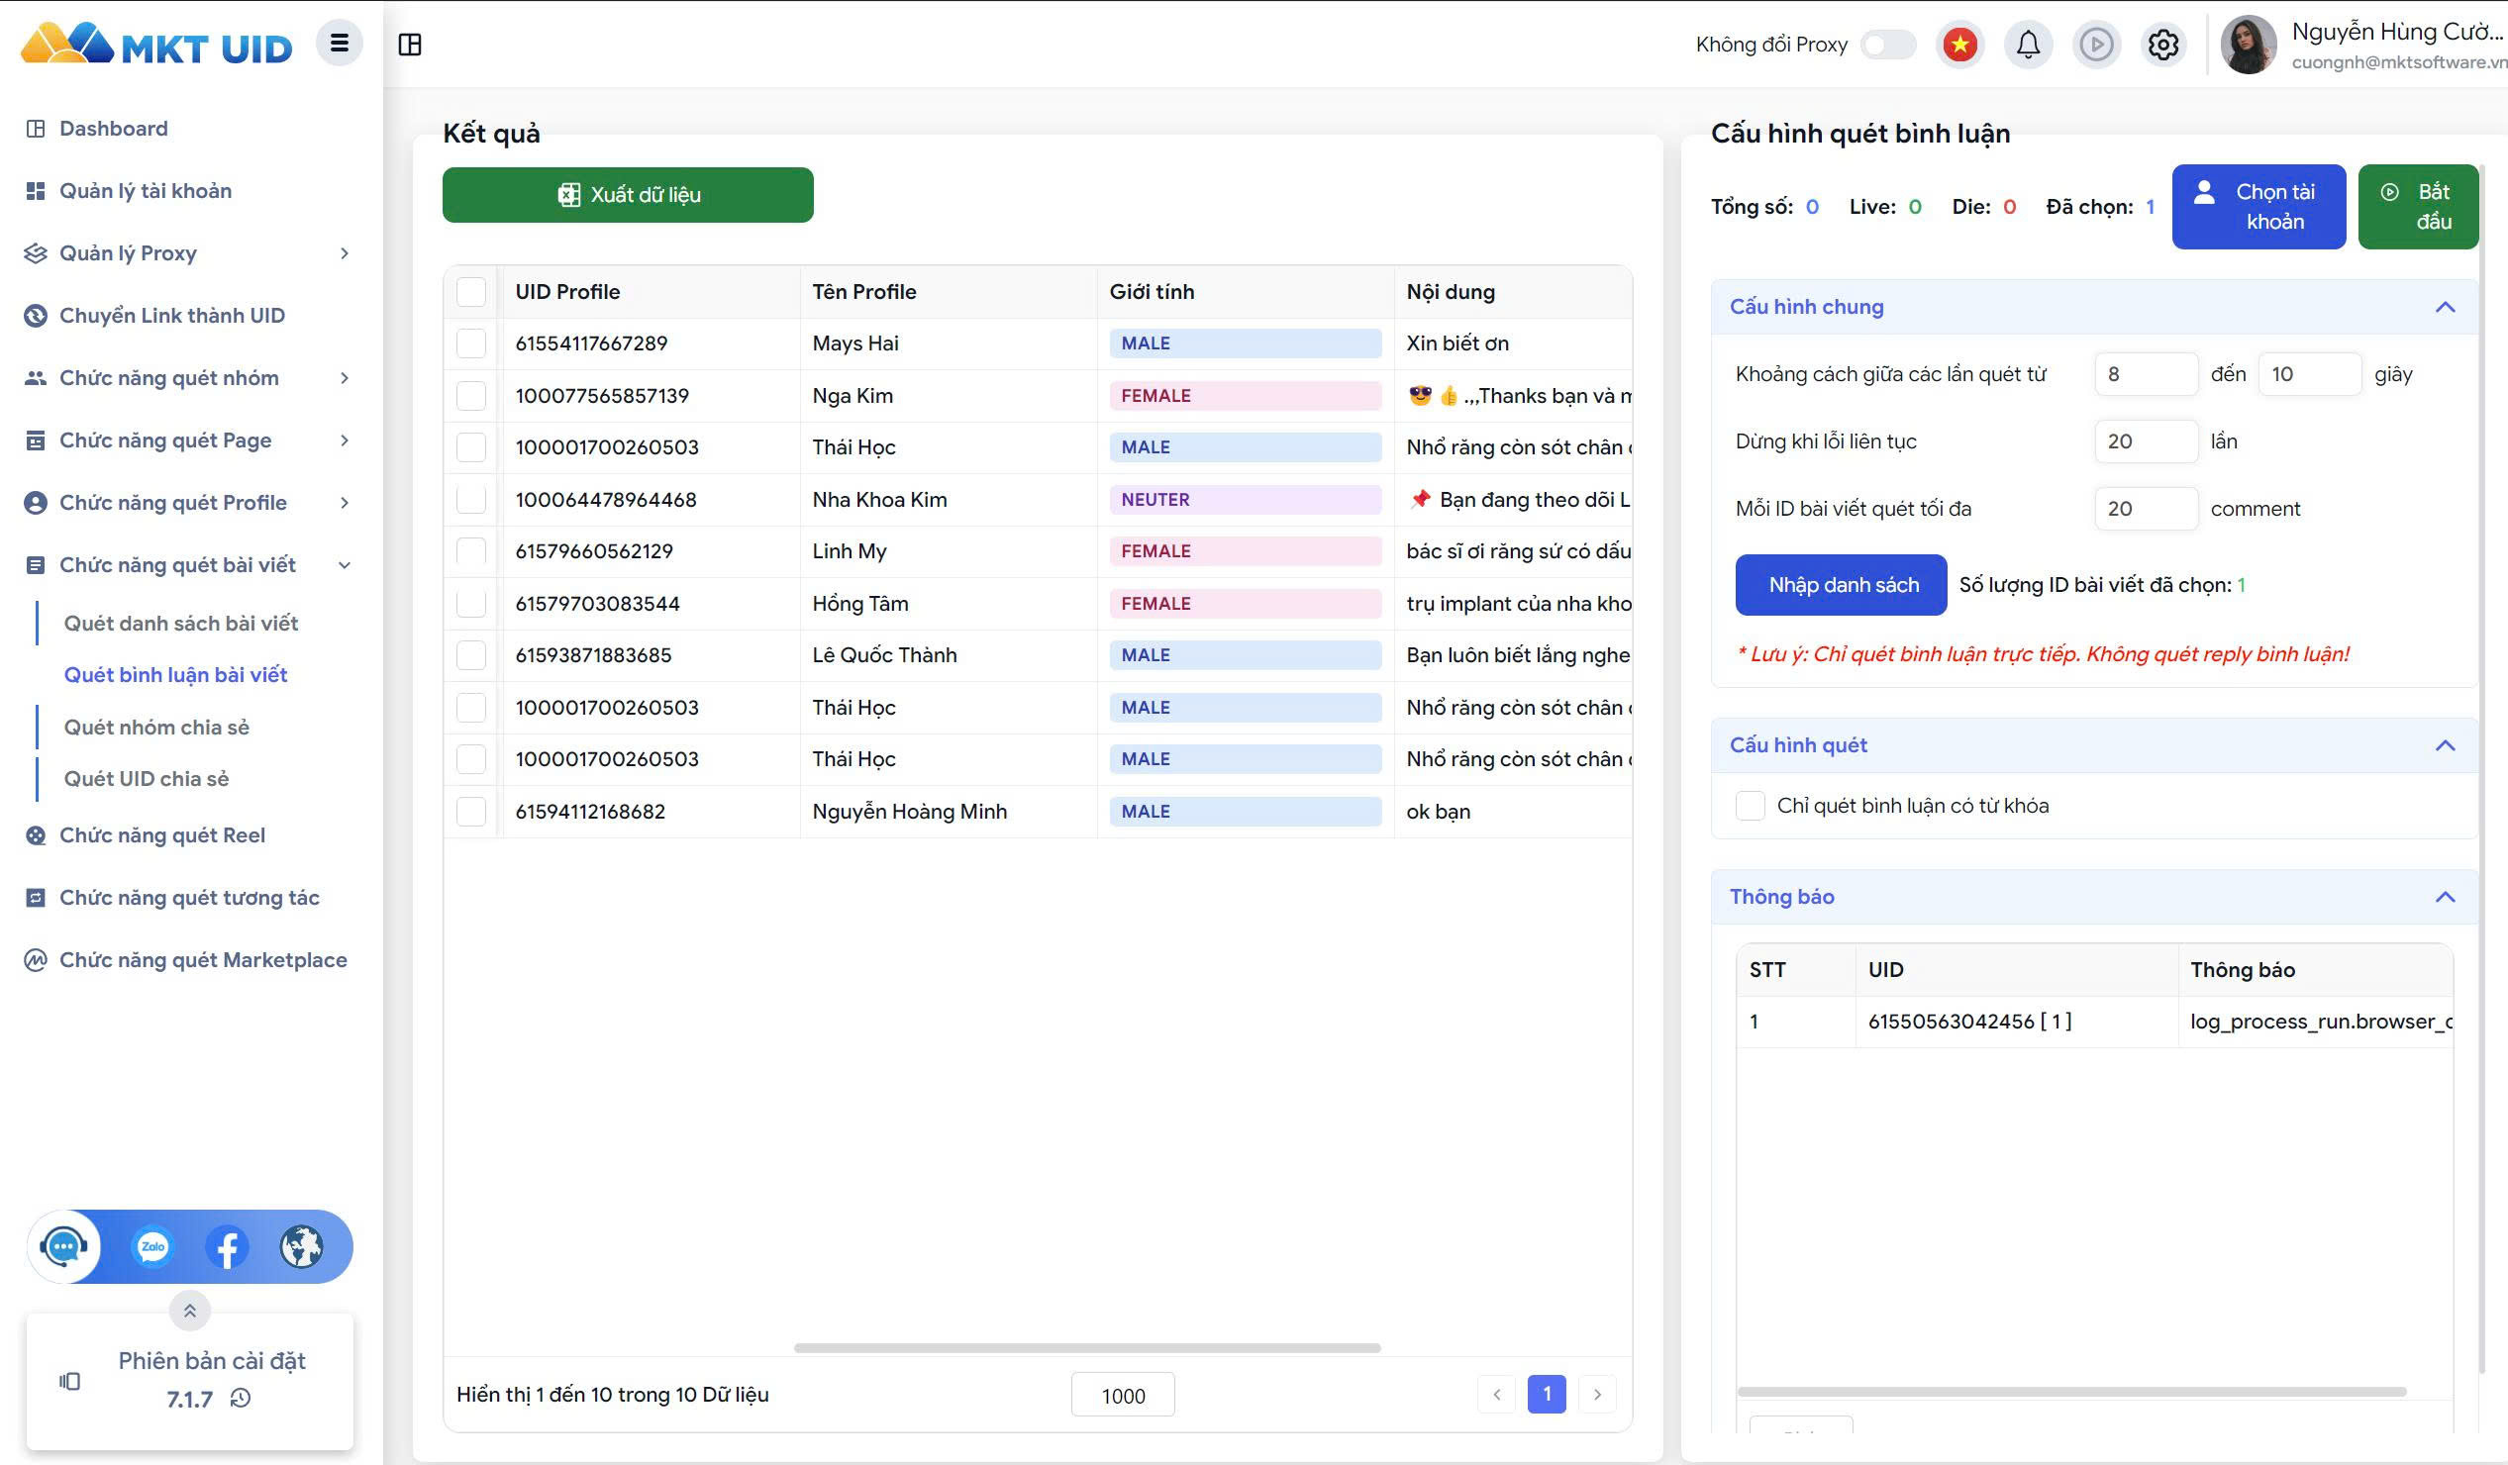Open Quét danh sách bài viết menu item

181,623
